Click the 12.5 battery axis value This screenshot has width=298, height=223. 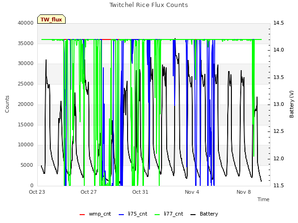278,131
